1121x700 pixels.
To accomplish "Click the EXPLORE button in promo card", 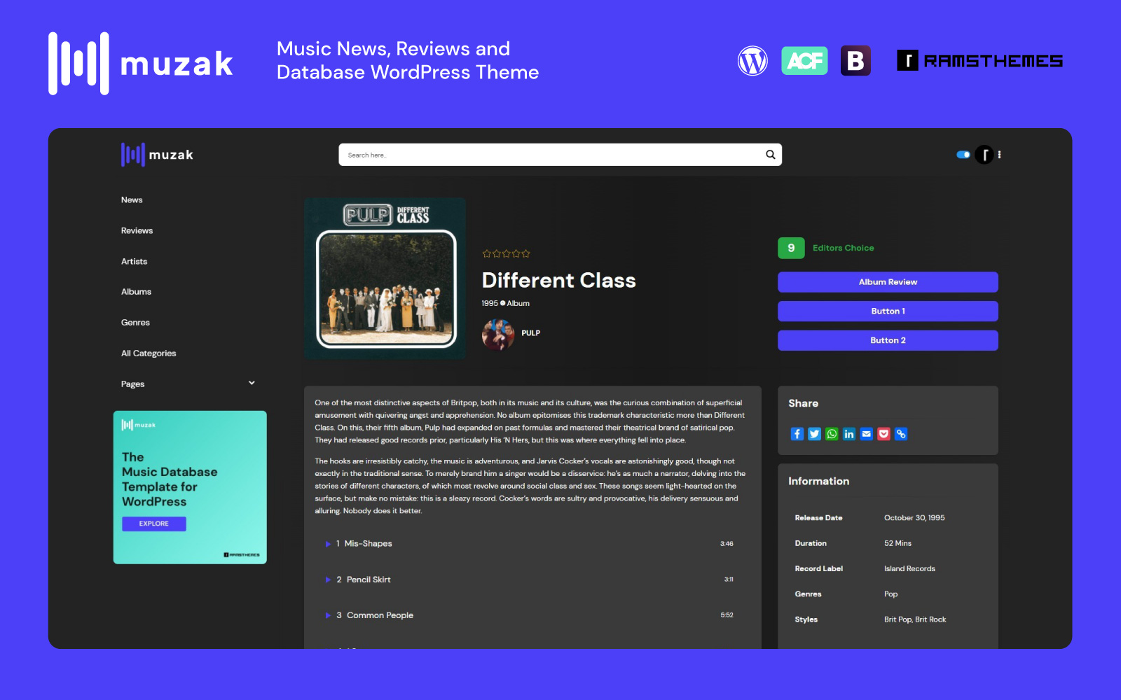I will pos(154,524).
